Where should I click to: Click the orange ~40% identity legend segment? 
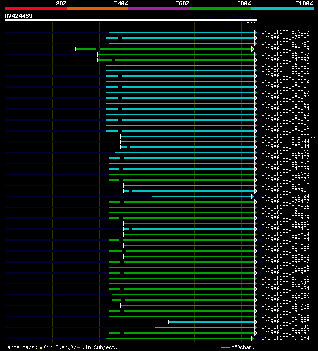(97, 9)
